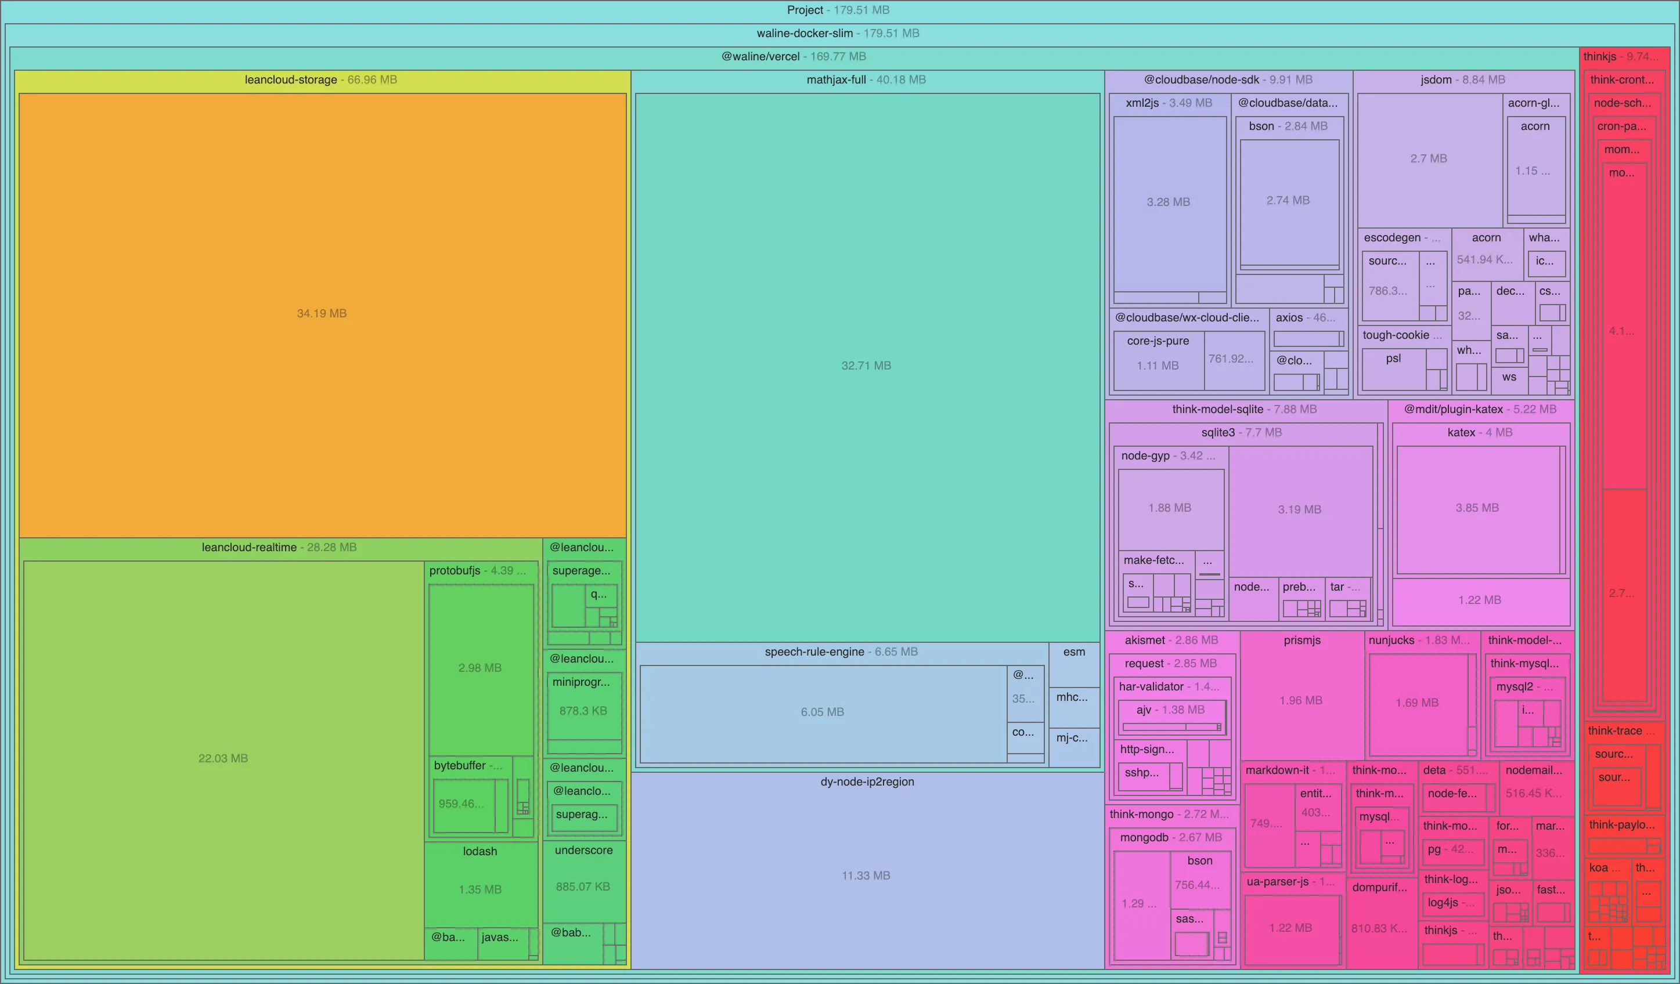Select the speech-rule-engine 6.05 MB block
Viewport: 1680px width, 984px height.
(x=822, y=712)
